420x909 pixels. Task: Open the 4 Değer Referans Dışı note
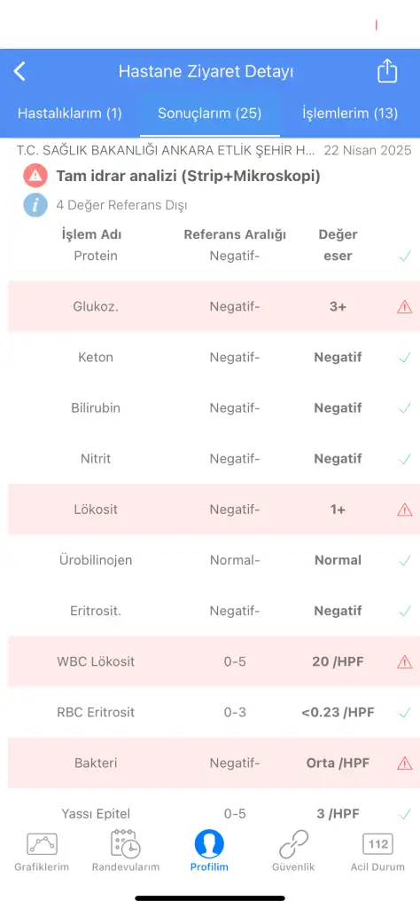pyautogui.click(x=121, y=205)
